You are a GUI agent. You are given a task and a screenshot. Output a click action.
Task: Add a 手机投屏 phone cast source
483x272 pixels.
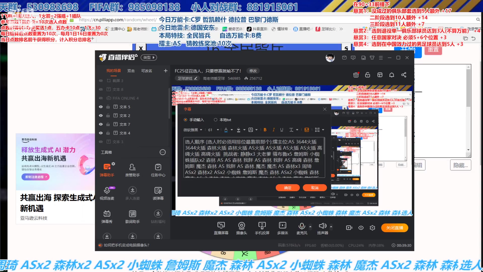262,228
